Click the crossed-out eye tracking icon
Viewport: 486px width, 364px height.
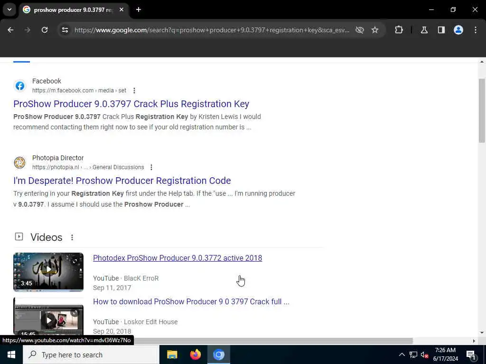[x=360, y=30]
